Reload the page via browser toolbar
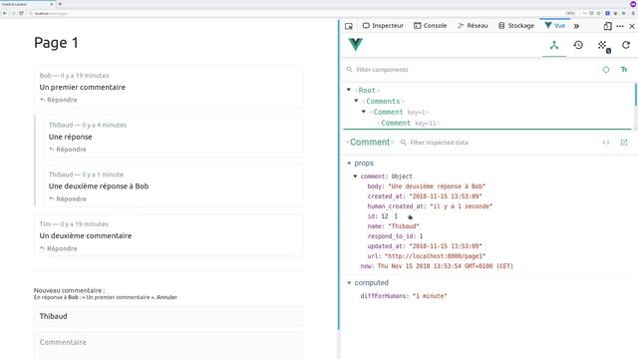This screenshot has width=638, height=359. (x=21, y=13)
